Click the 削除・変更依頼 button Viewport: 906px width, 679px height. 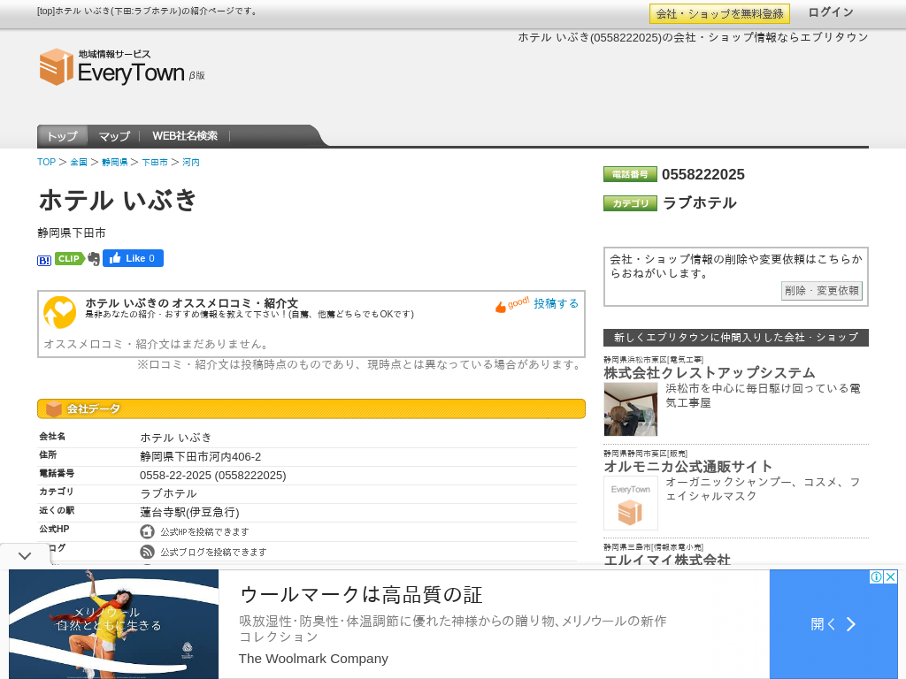(822, 290)
